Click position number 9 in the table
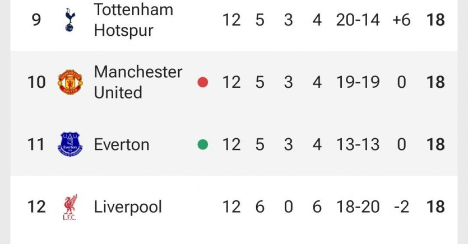This screenshot has height=244, width=468. [36, 20]
